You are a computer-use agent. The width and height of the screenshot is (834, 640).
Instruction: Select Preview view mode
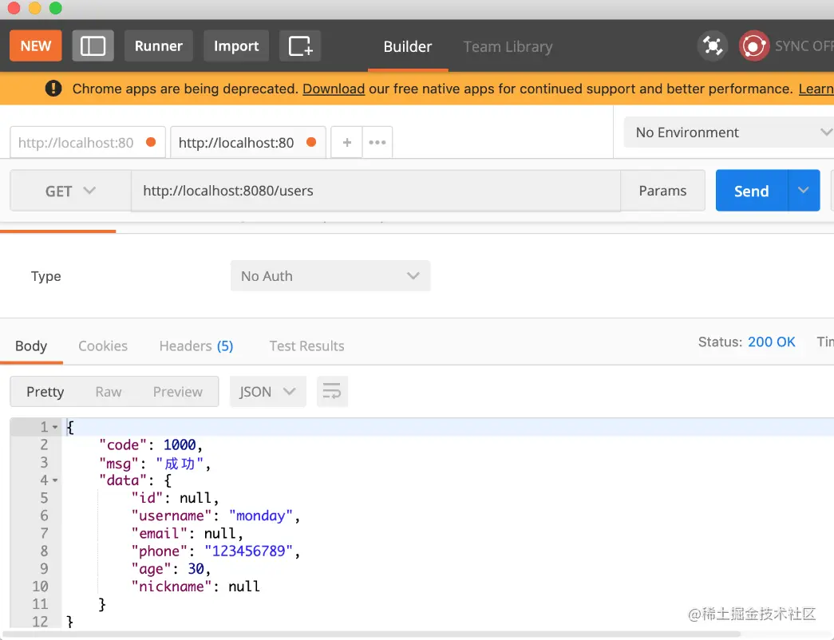pyautogui.click(x=178, y=392)
